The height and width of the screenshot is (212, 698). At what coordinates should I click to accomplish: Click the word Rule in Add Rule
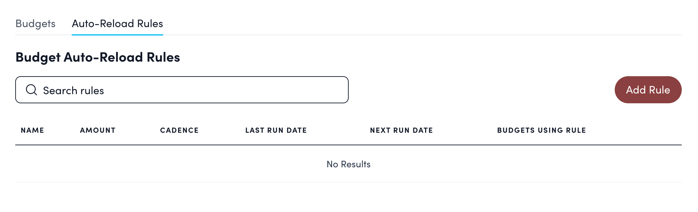[x=659, y=90]
